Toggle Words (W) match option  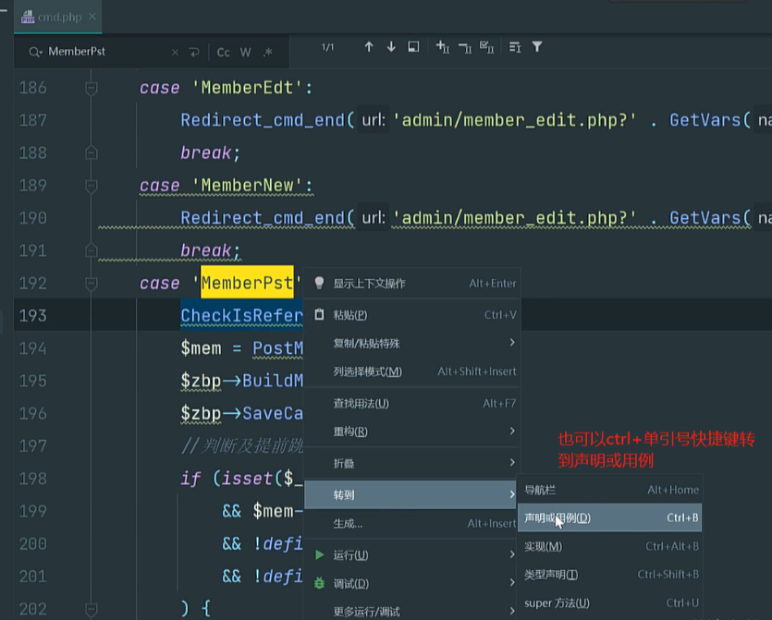[246, 52]
